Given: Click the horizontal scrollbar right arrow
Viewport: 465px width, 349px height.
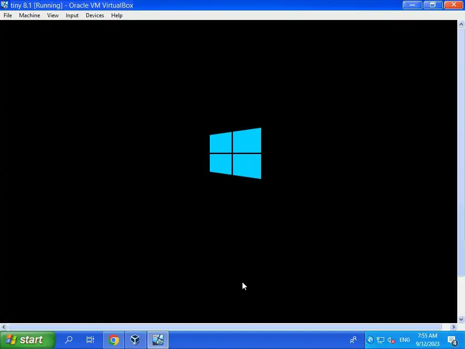Looking at the screenshot, I should pyautogui.click(x=453, y=327).
